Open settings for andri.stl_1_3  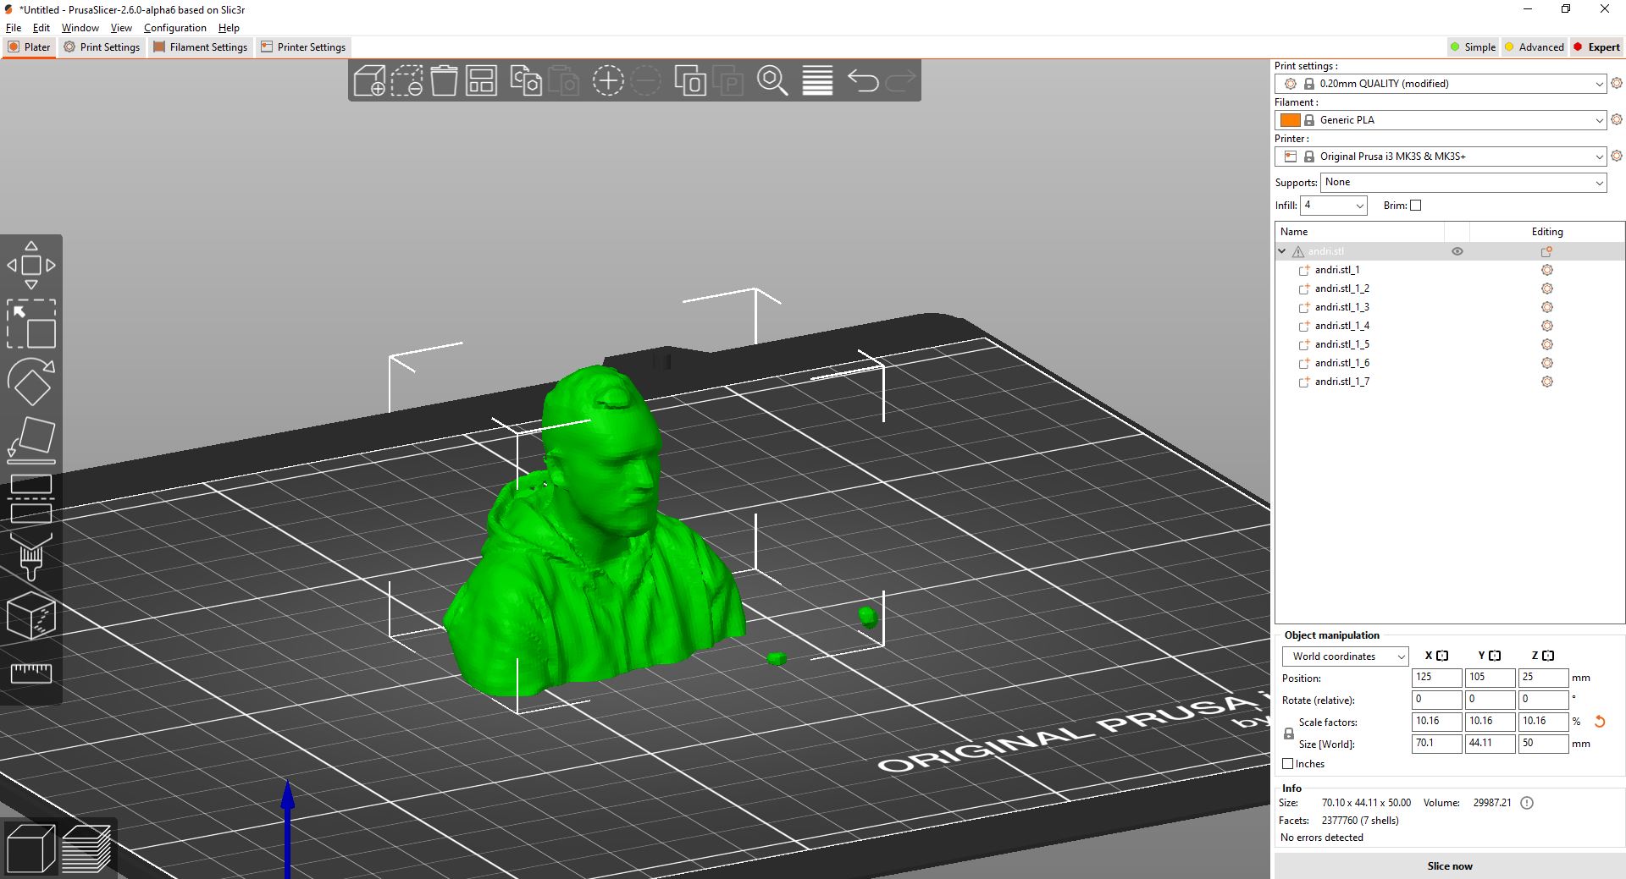coord(1546,307)
